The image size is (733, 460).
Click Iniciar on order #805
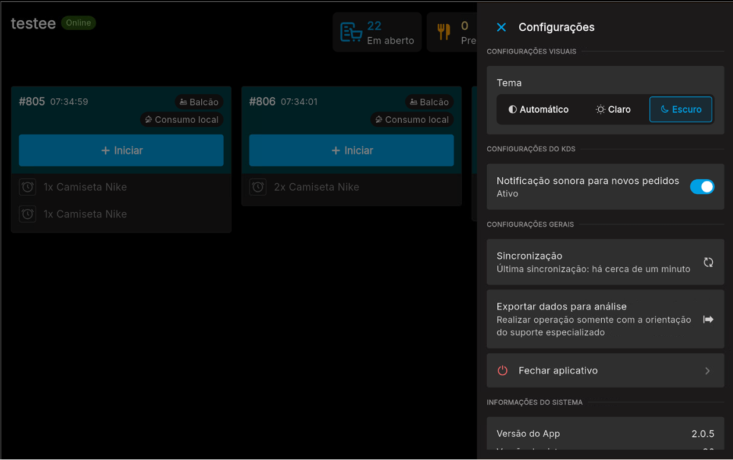point(121,151)
